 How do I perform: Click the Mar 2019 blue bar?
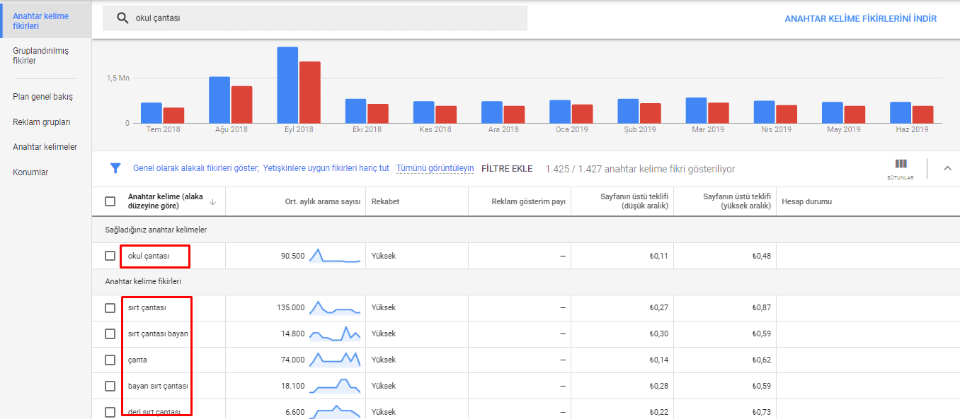click(696, 110)
